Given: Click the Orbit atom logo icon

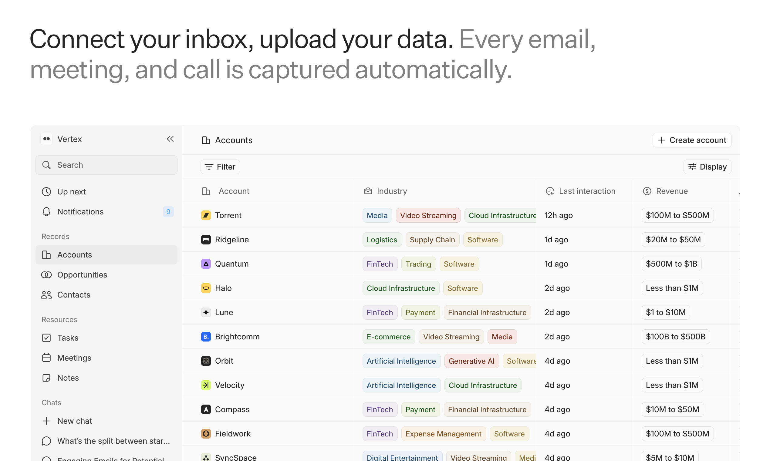Looking at the screenshot, I should click(x=206, y=361).
